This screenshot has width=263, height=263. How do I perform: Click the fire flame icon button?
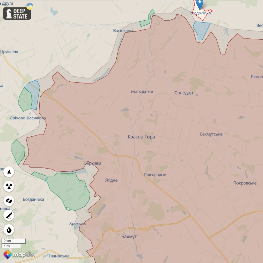9,230
